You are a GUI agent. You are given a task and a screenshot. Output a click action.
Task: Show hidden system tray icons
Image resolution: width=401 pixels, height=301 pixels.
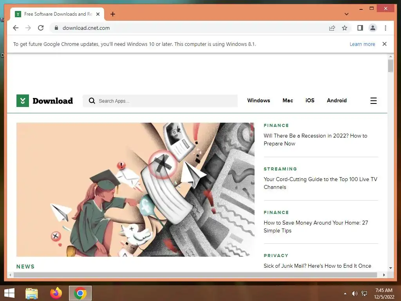345,294
